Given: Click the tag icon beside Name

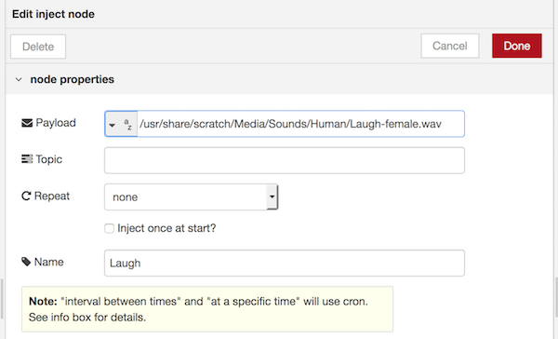Looking at the screenshot, I should point(26,262).
